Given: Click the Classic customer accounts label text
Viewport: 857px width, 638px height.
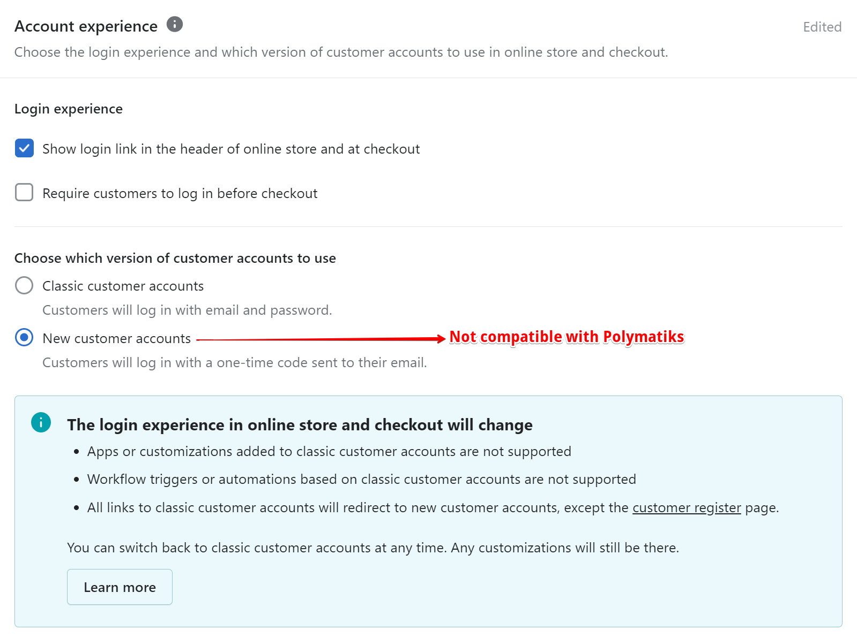Looking at the screenshot, I should point(122,285).
